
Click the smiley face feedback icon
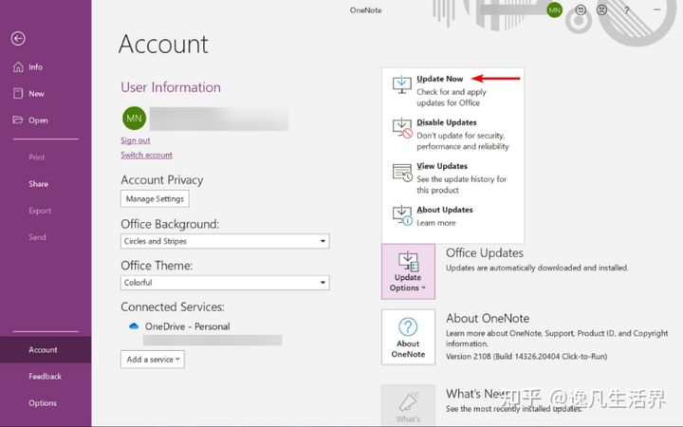(x=581, y=9)
